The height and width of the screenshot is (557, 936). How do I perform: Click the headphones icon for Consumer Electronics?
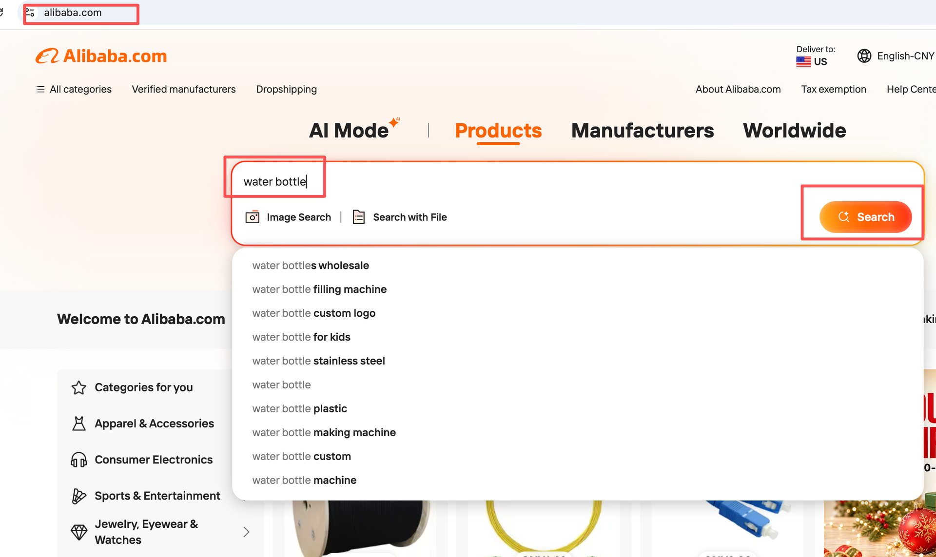click(78, 460)
